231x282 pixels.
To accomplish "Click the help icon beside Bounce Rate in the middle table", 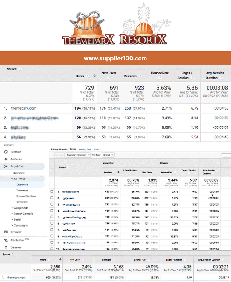I will (175, 172).
